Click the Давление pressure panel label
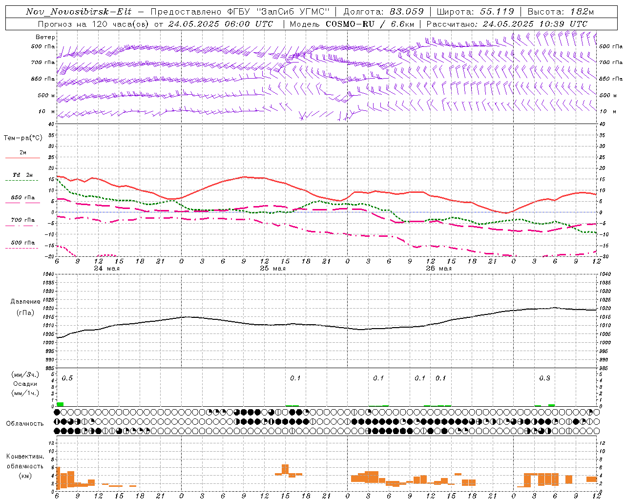Viewport: 625px width, 500px height. point(25,301)
